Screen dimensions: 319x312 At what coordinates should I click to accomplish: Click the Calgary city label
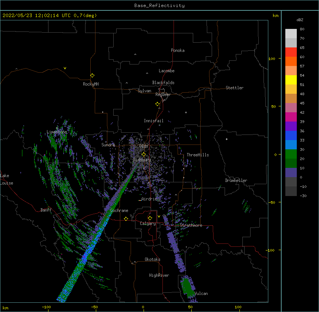(x=148, y=223)
